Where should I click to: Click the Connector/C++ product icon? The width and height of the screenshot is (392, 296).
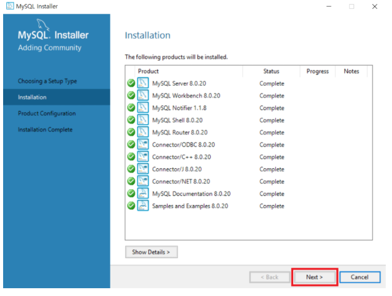143,157
